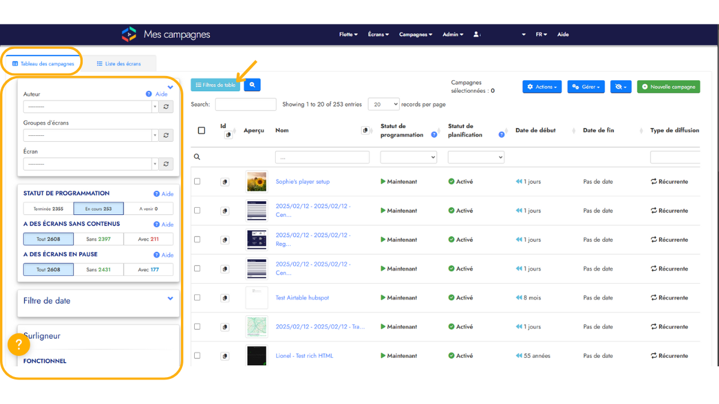This screenshot has width=719, height=404.
Task: Refresh the Groupes d'écrans filter field
Action: pos(166,135)
